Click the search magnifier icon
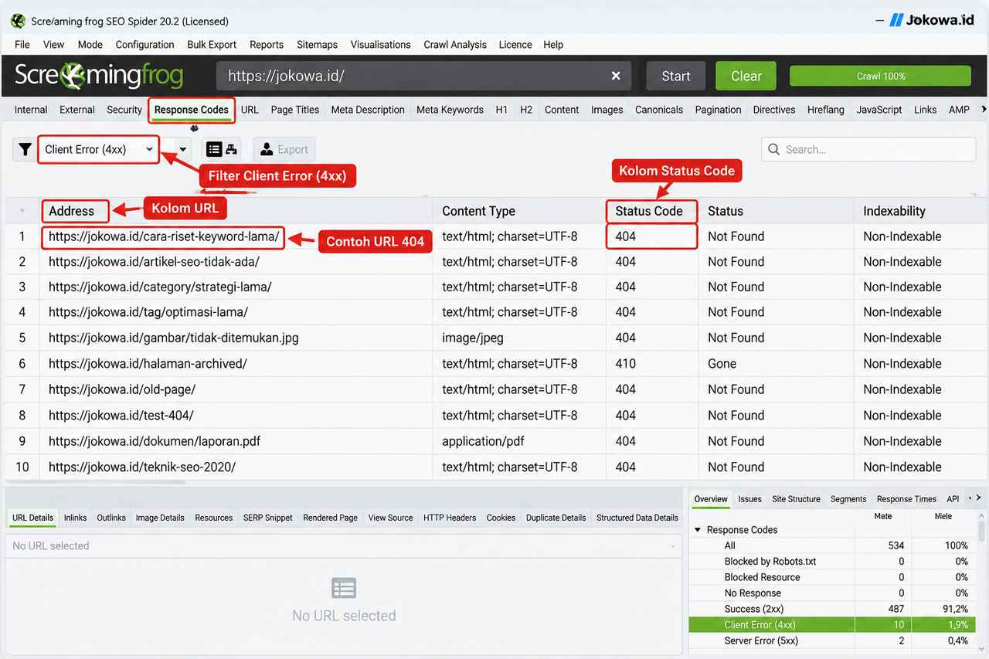Screen dimensions: 989x659 tap(774, 150)
